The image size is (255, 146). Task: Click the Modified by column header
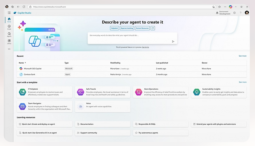coord(115,63)
